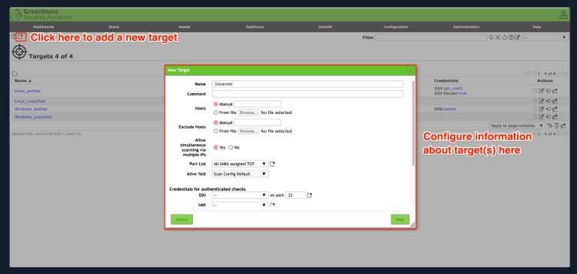Viewport: 577px width, 274px height.
Task: Open the Help menu
Action: coord(536,27)
